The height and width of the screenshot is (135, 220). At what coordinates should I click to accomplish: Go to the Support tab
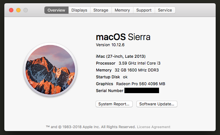144,10
